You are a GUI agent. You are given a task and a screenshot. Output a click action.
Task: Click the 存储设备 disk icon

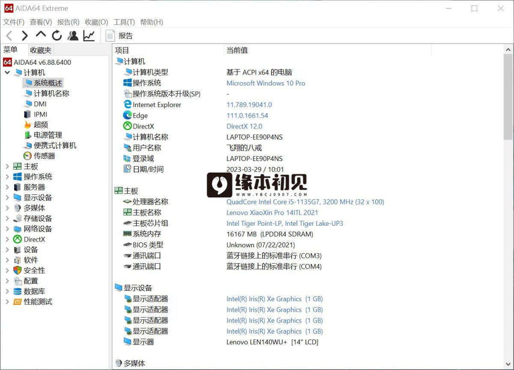click(17, 218)
